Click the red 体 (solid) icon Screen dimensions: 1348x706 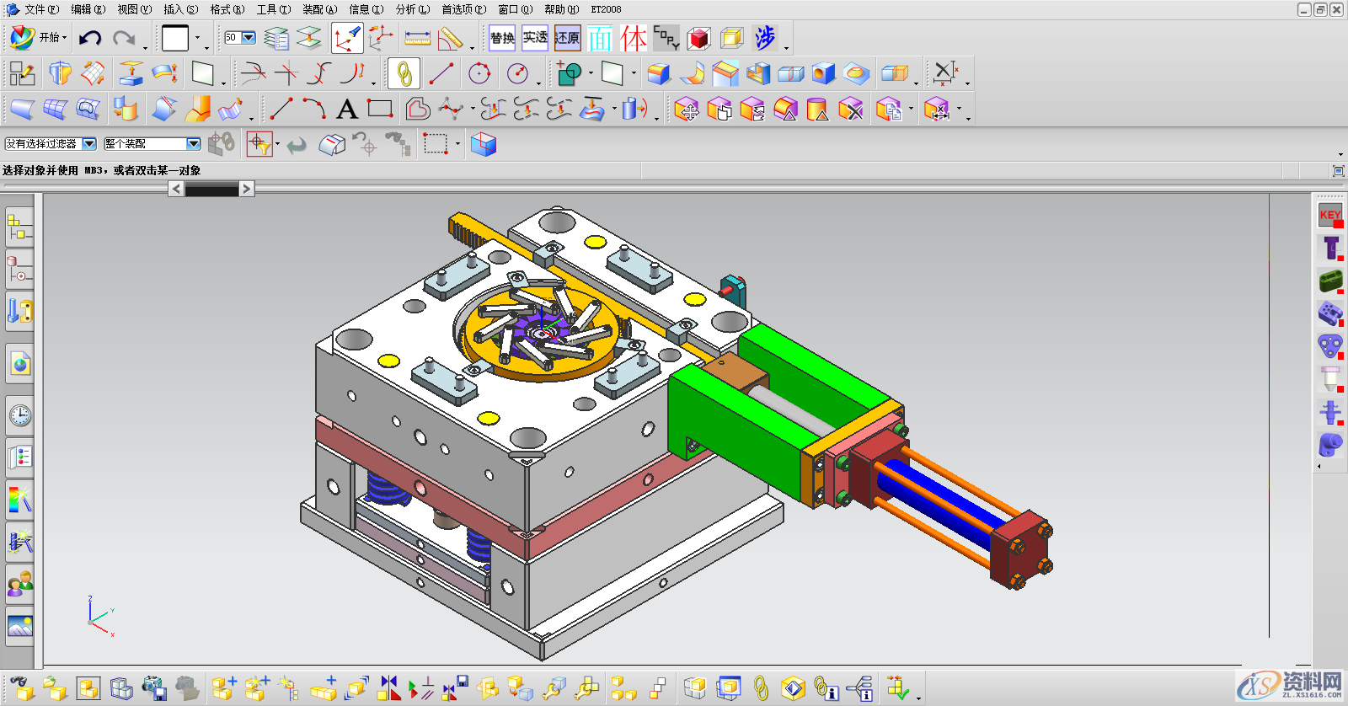coord(634,38)
